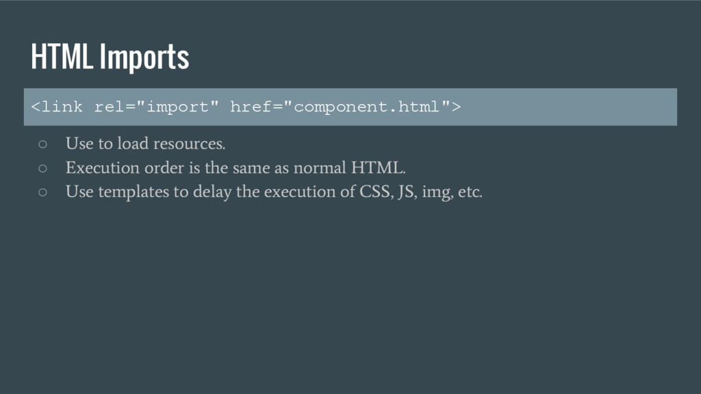701x394 pixels.
Task: Select the 'HTML Imports' slide title
Action: coord(110,57)
